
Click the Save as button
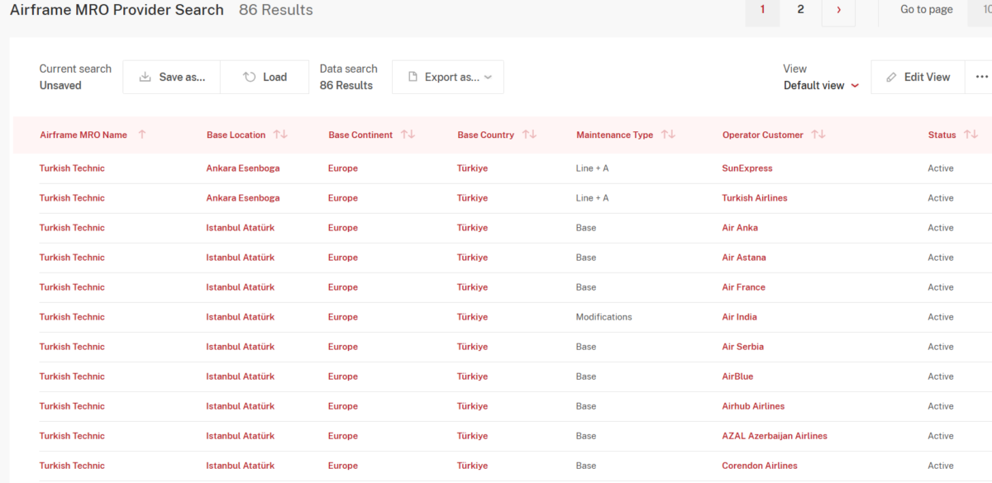tap(172, 77)
